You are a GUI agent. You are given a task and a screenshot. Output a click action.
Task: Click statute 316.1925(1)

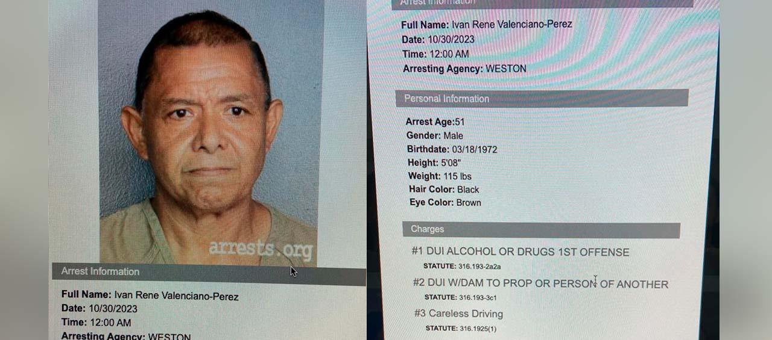[461, 329]
